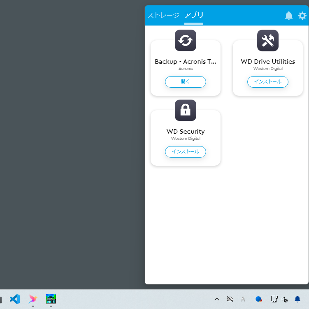Click the cloud sync off tray icon
Image resolution: width=309 pixels, height=309 pixels.
230,299
